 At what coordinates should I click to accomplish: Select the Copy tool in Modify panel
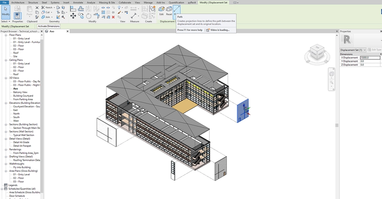pyautogui.click(x=81, y=16)
